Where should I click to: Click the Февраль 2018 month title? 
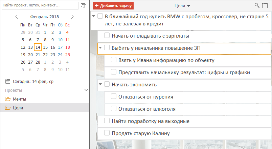click(x=45, y=17)
